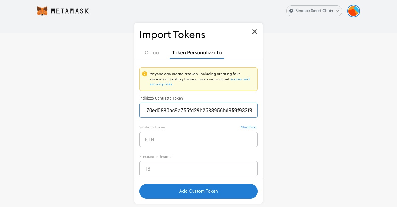This screenshot has width=397, height=207.
Task: Click the yellow warning info icon
Action: [x=145, y=74]
